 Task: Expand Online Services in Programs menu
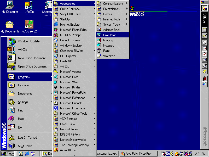pos(74,9)
